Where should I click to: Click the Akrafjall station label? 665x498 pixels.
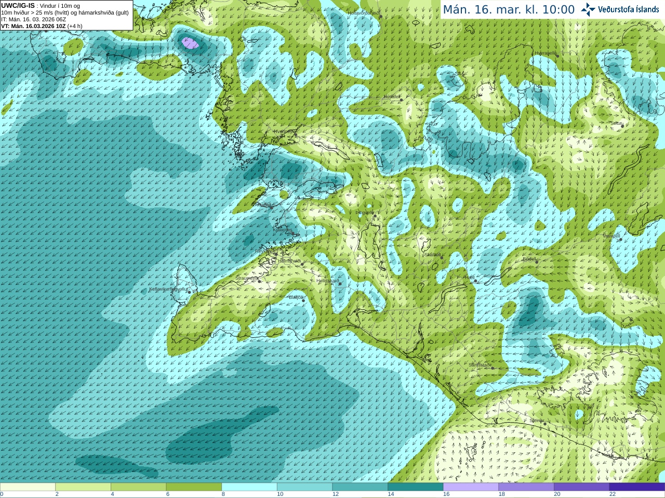click(x=262, y=205)
